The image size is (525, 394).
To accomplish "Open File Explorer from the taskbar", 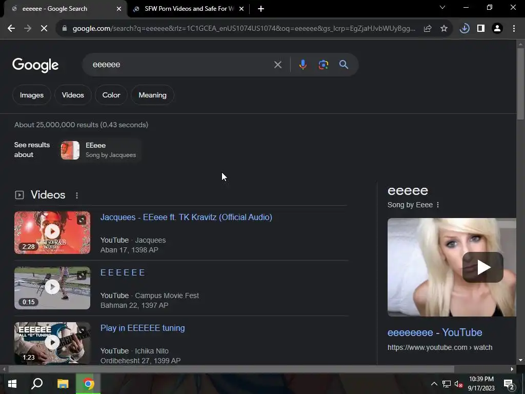I will click(63, 384).
